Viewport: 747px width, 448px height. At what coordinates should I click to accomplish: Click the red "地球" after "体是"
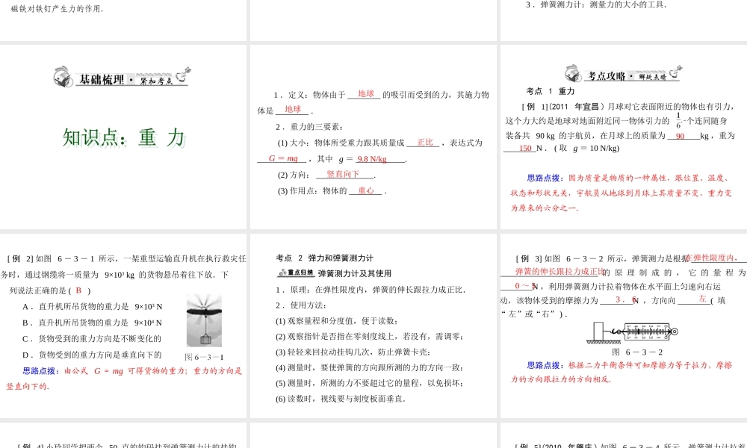pyautogui.click(x=293, y=109)
